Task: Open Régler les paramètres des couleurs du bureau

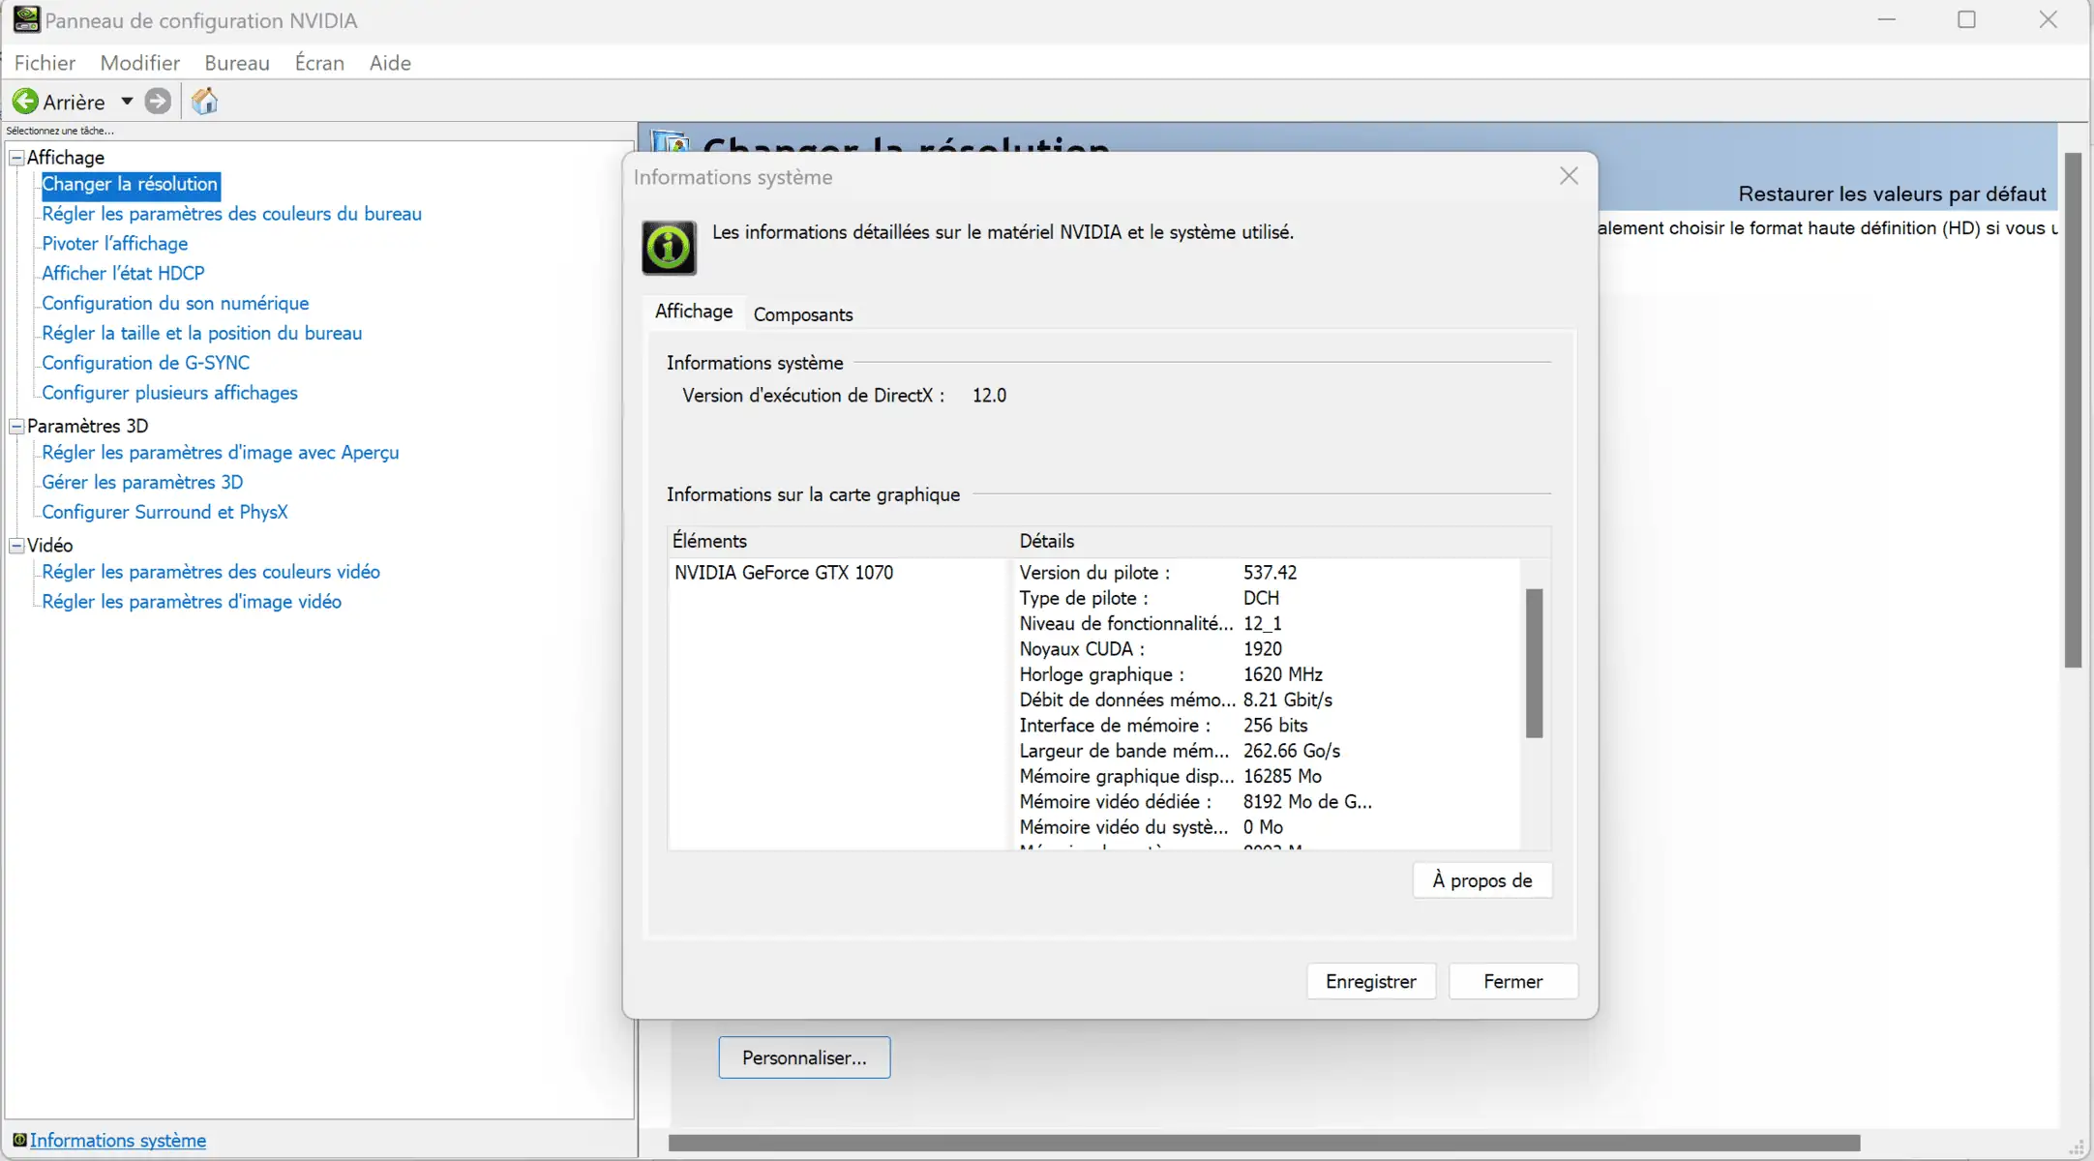Action: pyautogui.click(x=231, y=214)
